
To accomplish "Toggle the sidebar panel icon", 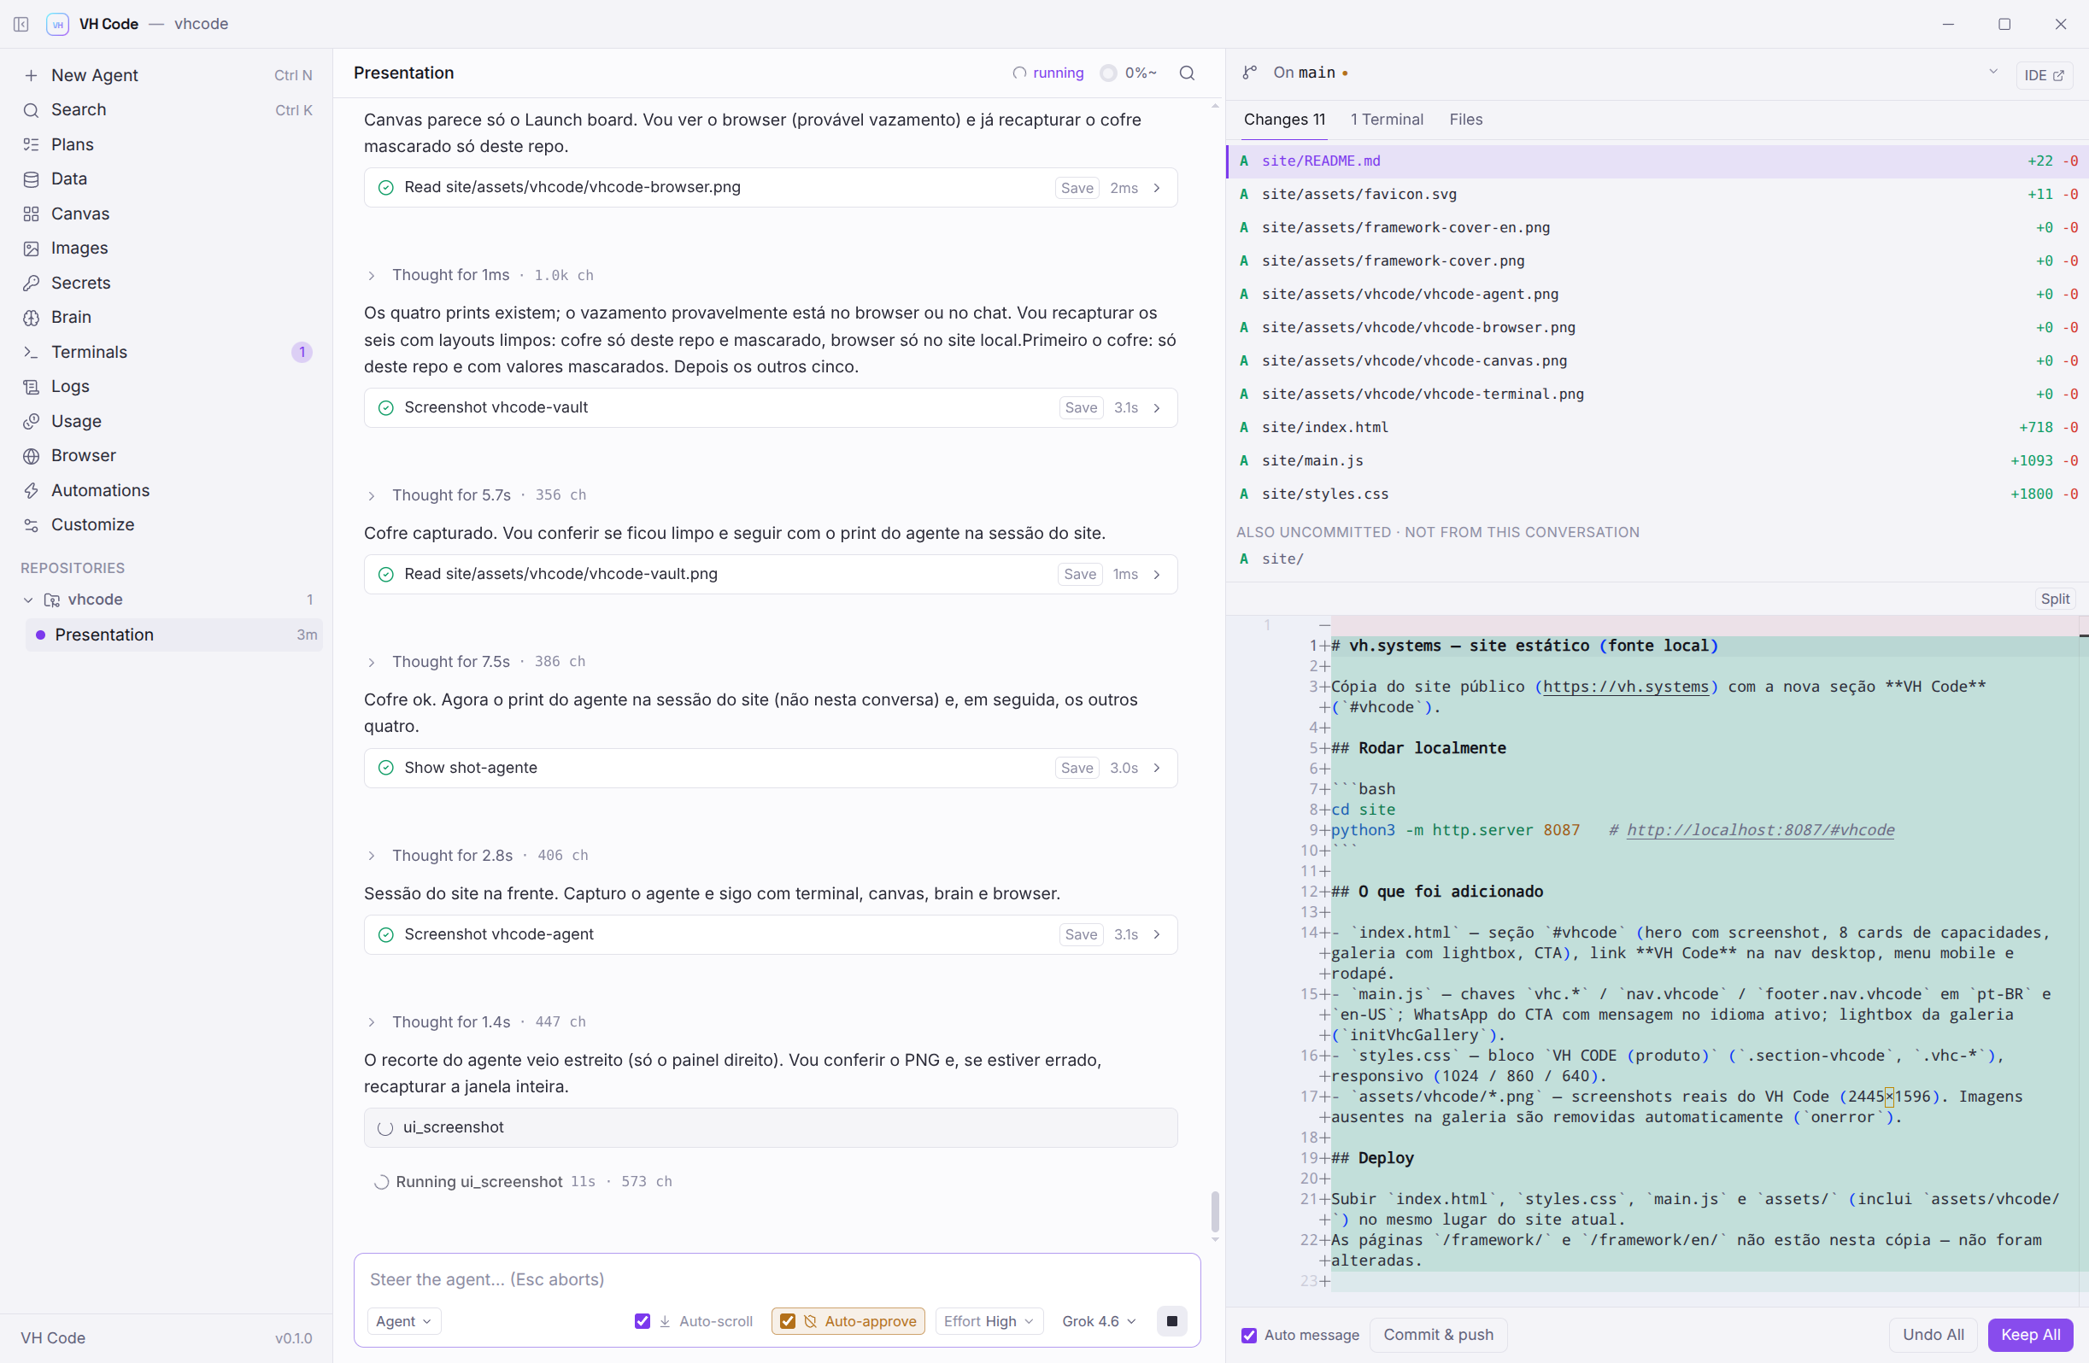I will [21, 24].
